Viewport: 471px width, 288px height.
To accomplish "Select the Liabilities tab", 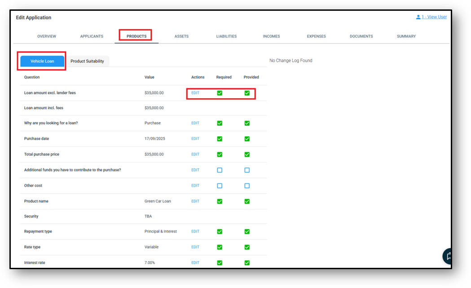I will tap(226, 36).
